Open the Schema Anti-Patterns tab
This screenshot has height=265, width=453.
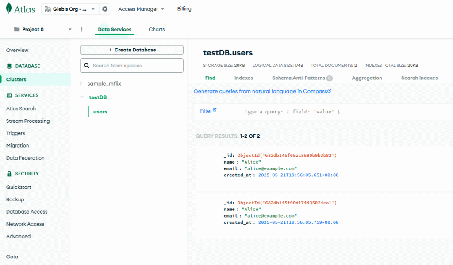pos(302,78)
